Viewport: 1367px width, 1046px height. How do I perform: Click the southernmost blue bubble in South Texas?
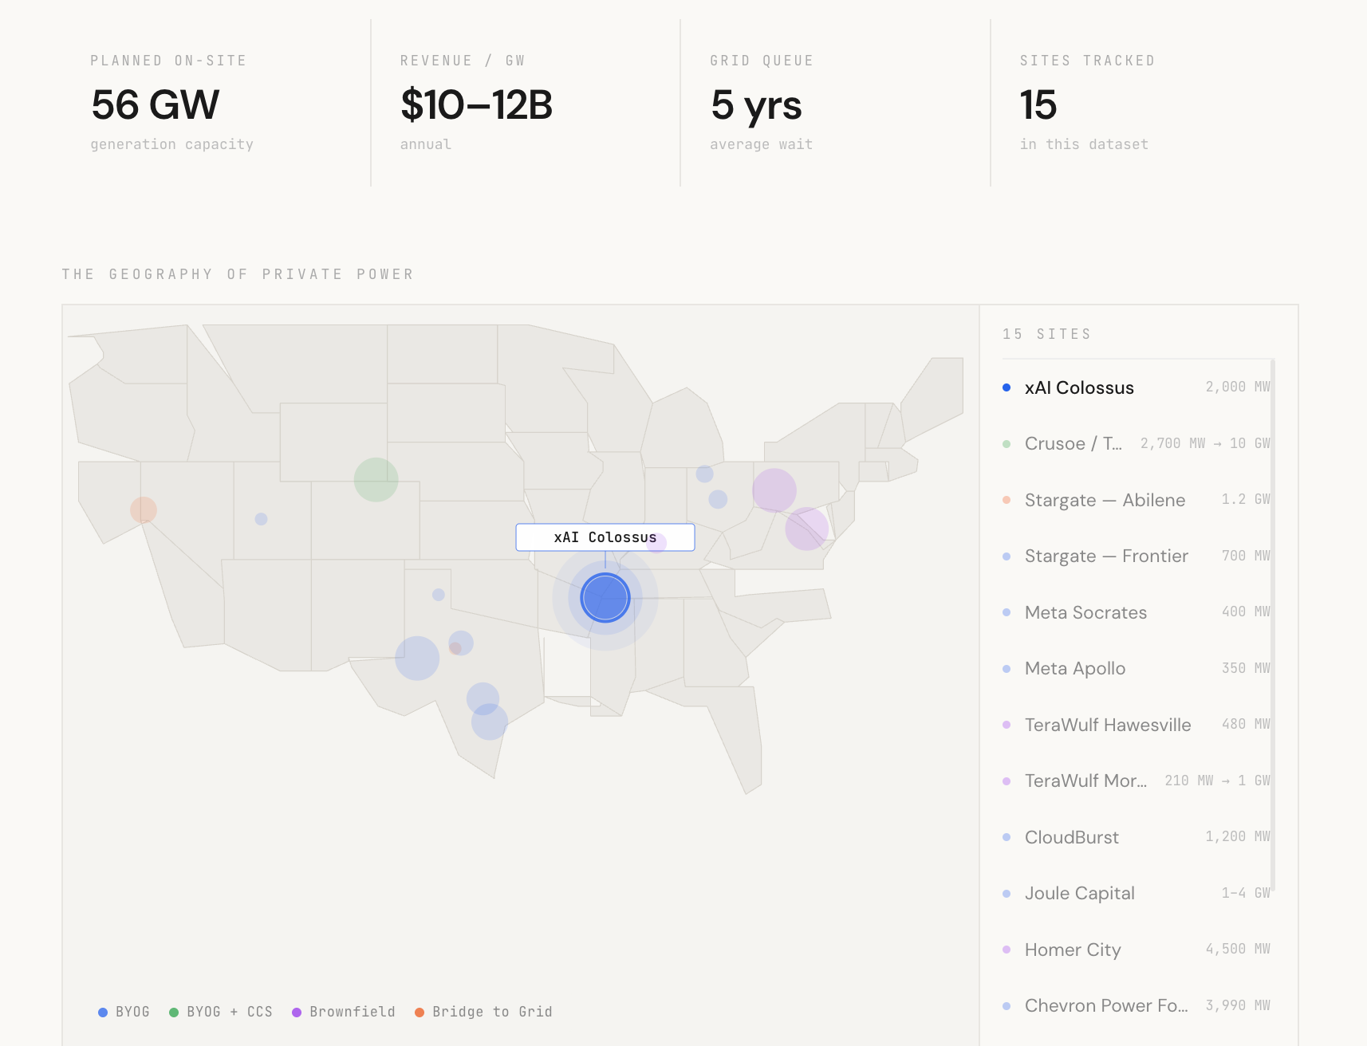click(490, 722)
